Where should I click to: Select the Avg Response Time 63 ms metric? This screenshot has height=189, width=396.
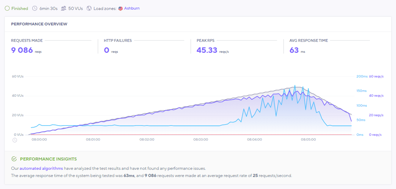coord(294,50)
